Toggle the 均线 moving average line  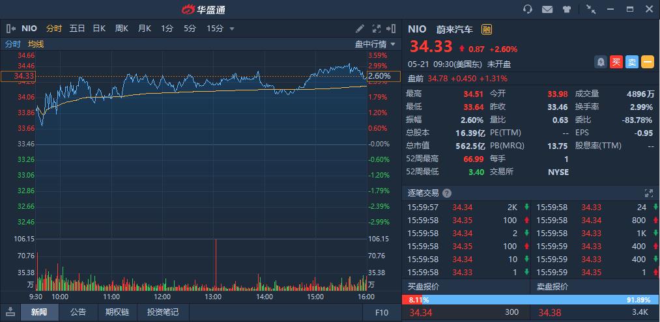(x=36, y=44)
